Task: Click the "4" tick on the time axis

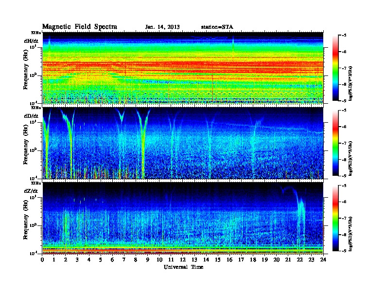Action: click(89, 260)
